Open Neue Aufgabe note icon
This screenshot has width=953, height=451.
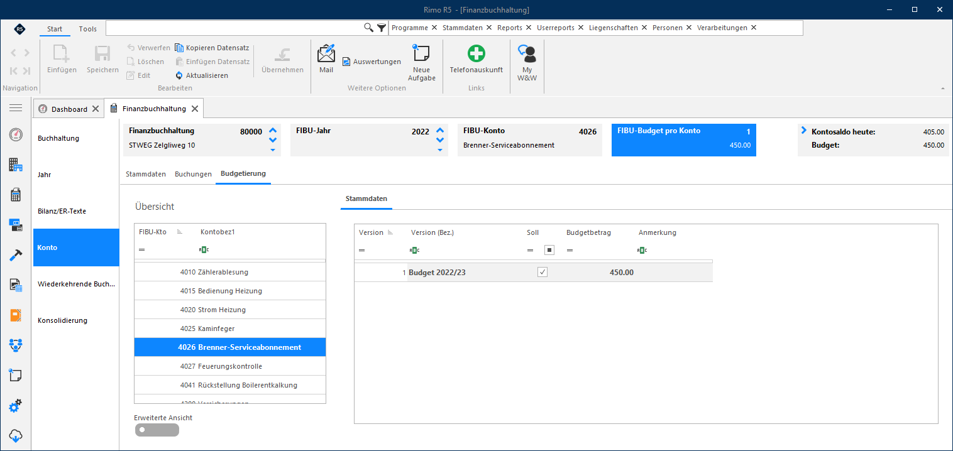[x=421, y=53]
